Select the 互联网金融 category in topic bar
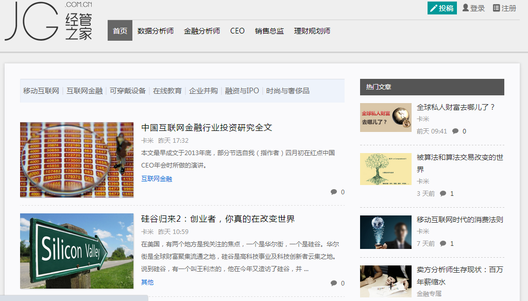 [84, 91]
